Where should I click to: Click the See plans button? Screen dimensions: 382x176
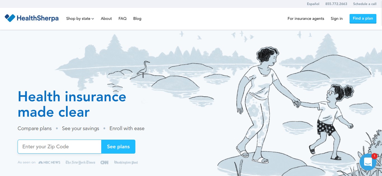point(118,147)
